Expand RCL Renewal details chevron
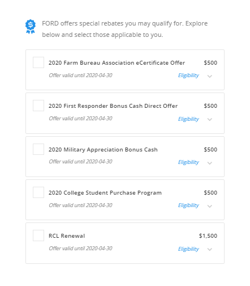Viewport: 250px width, 286px height. 210,249
